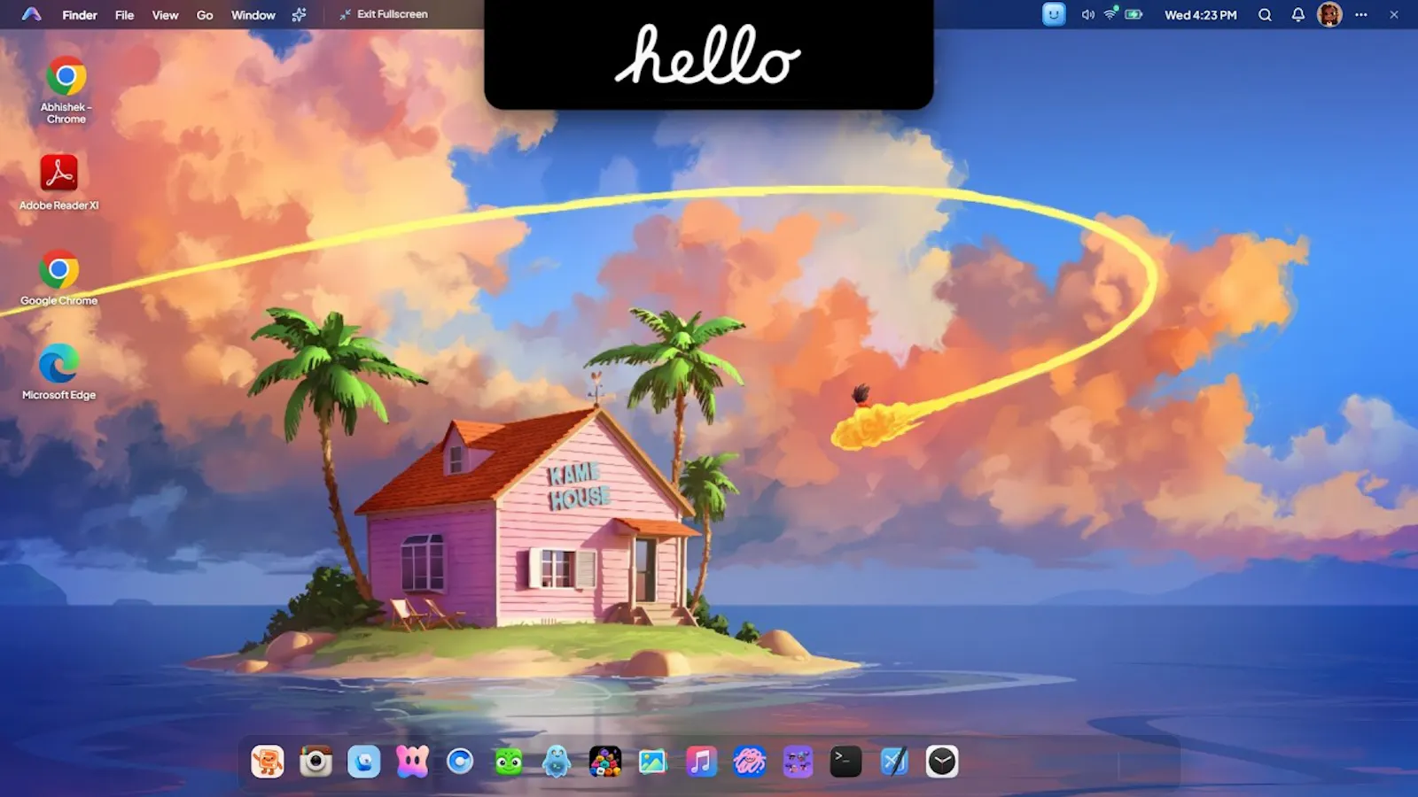
Task: Open the green monster face dock app
Action: (x=509, y=762)
